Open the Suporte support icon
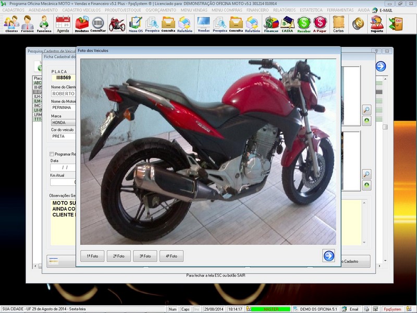417x313 pixels. point(377,24)
